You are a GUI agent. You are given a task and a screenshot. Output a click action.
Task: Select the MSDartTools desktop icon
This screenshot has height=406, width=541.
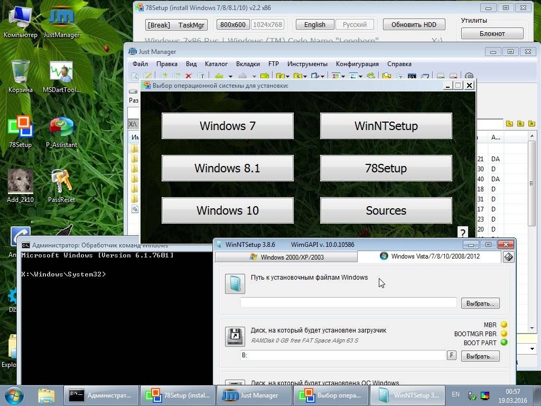[61, 76]
